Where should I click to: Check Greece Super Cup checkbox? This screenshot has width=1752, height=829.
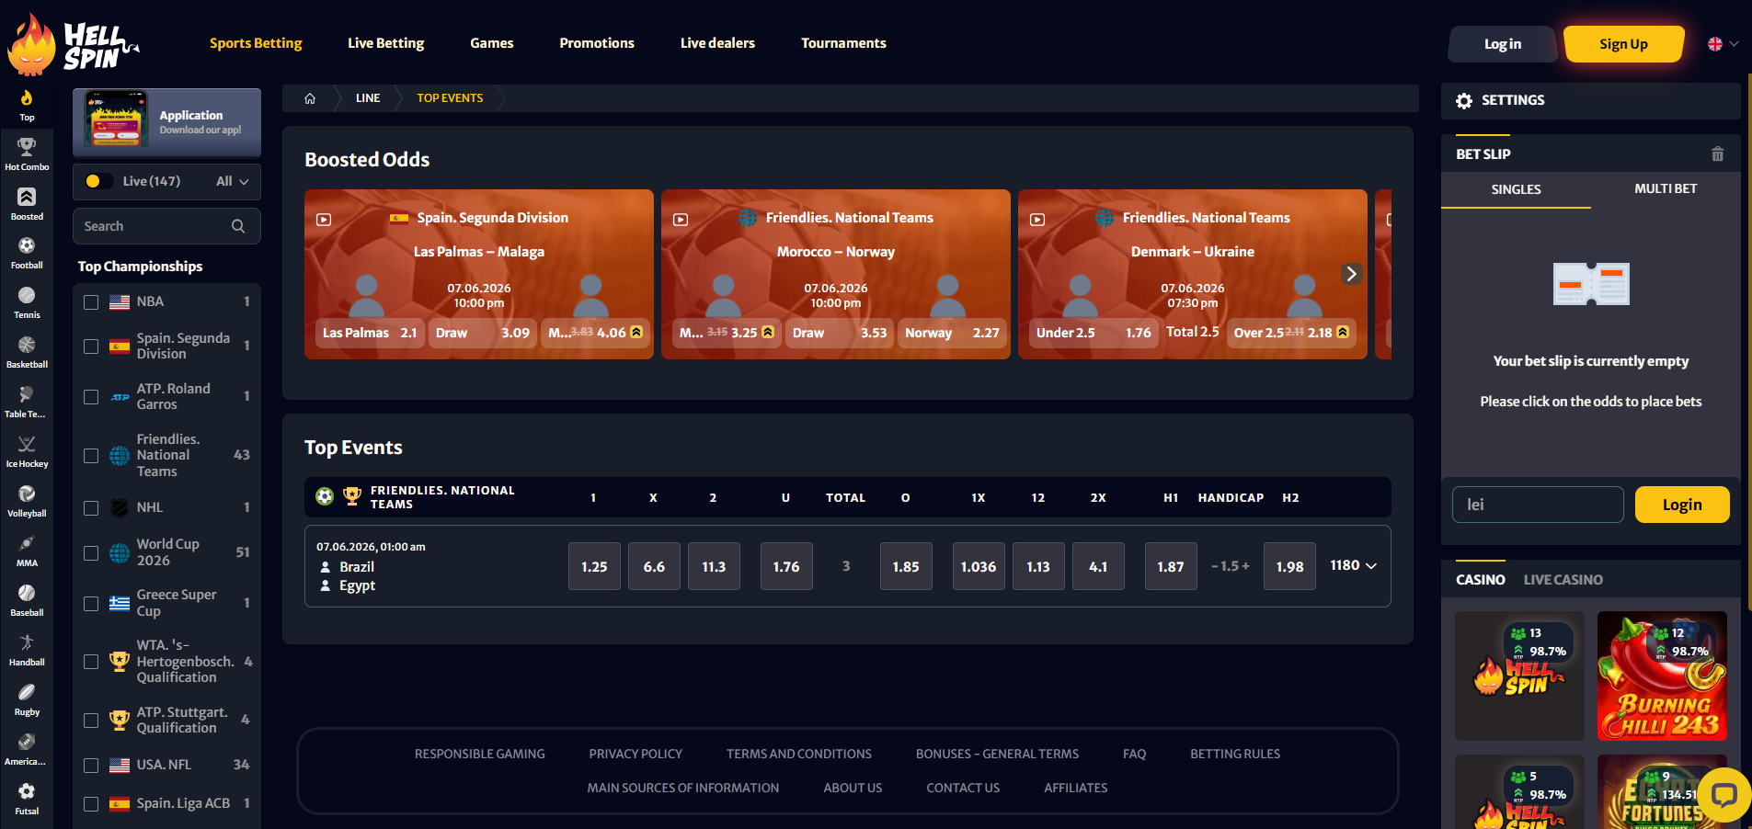coord(91,604)
